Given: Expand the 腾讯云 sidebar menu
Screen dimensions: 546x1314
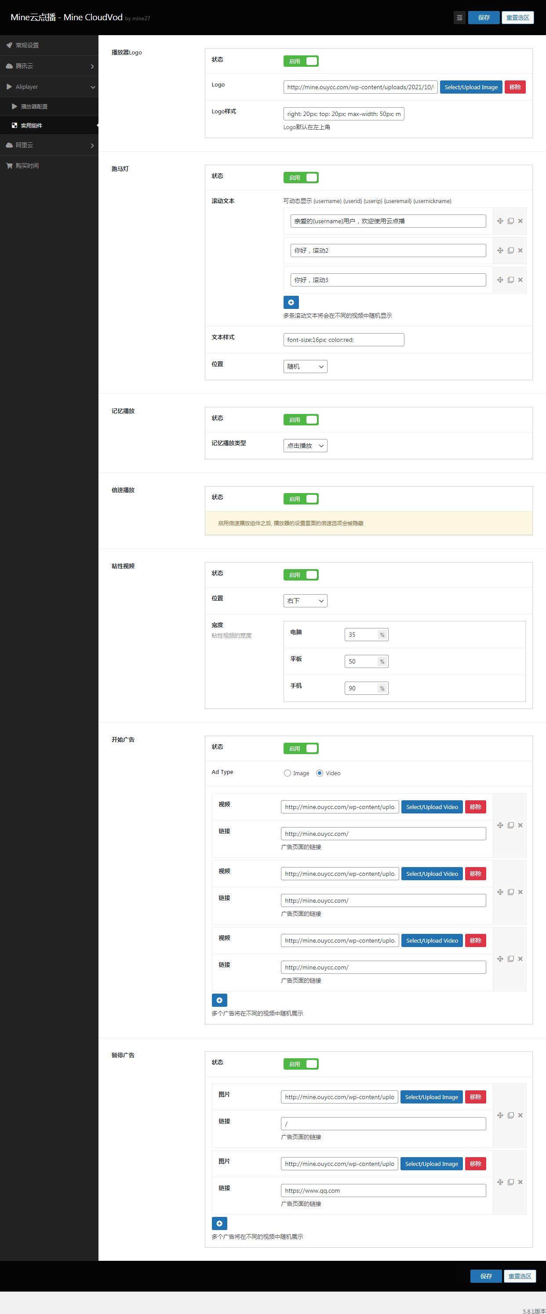Looking at the screenshot, I should 49,66.
